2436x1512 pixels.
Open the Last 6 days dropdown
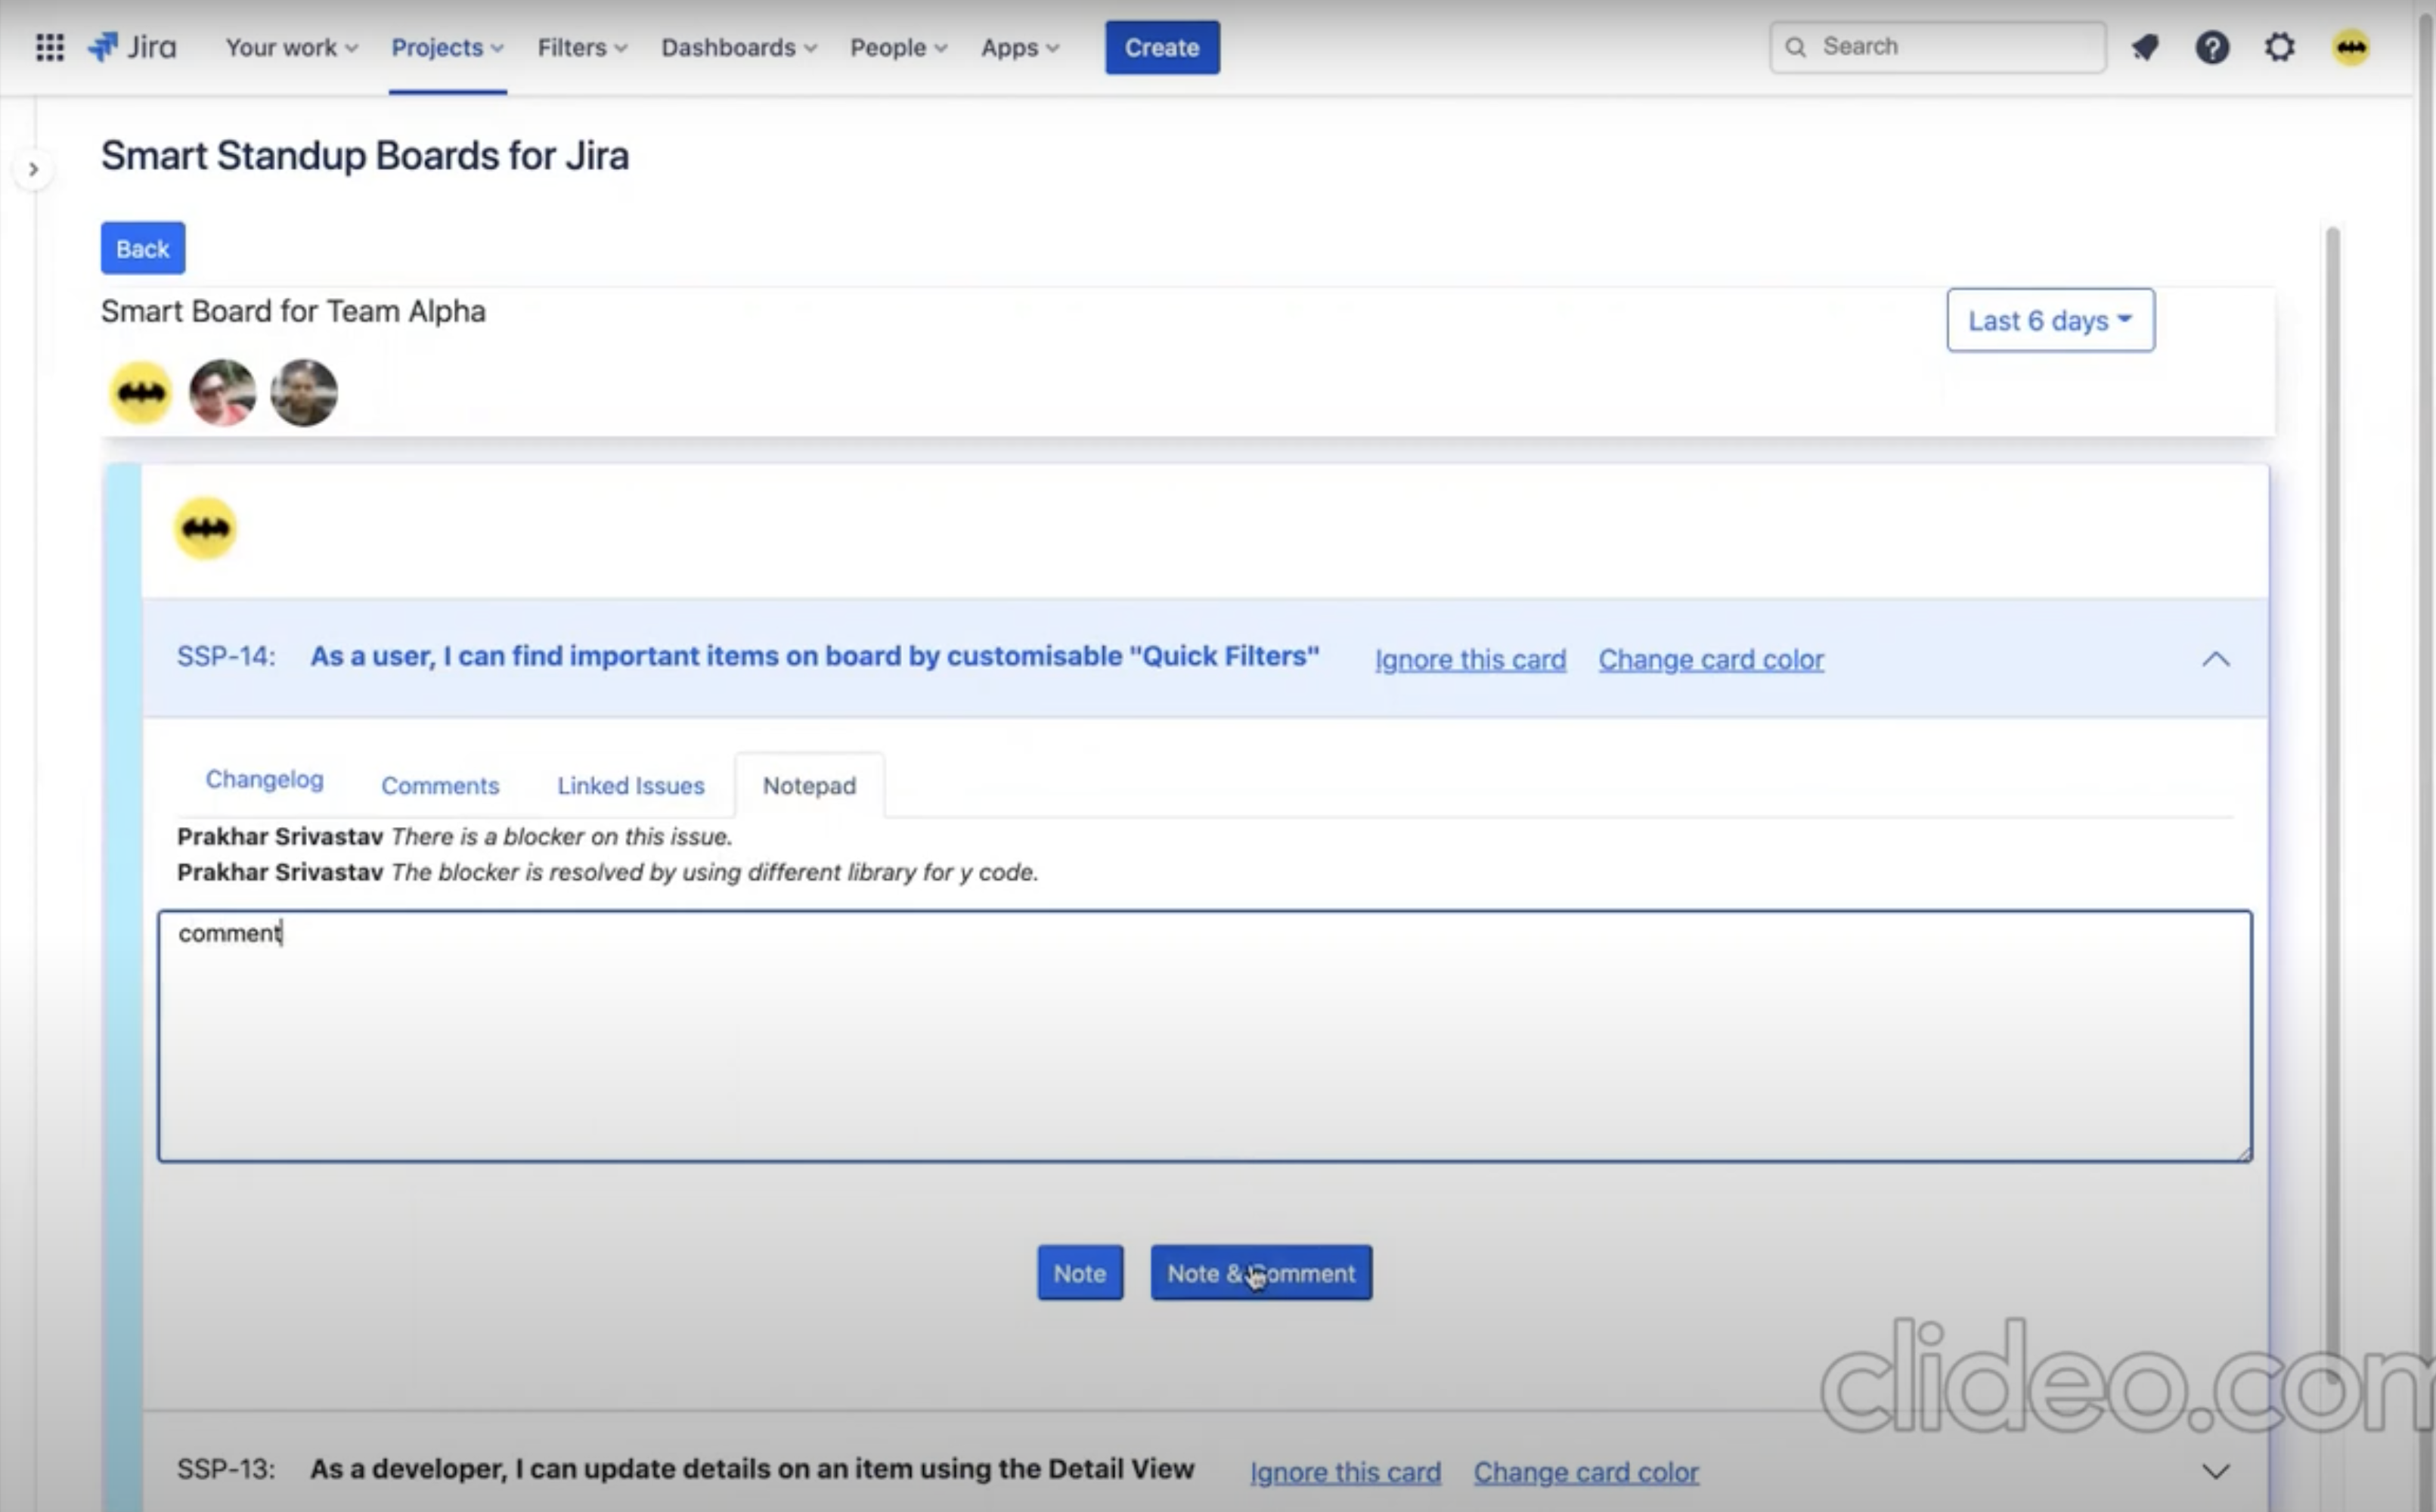point(2049,320)
